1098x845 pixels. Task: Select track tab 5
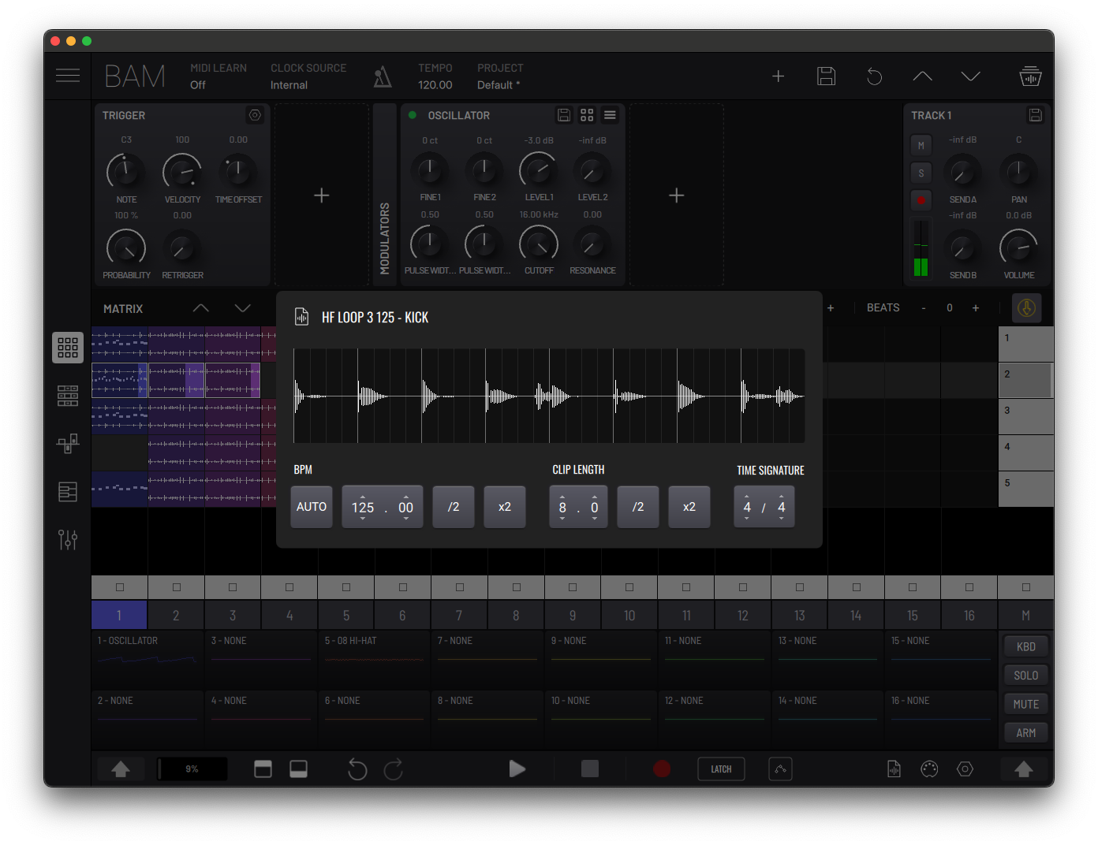346,616
